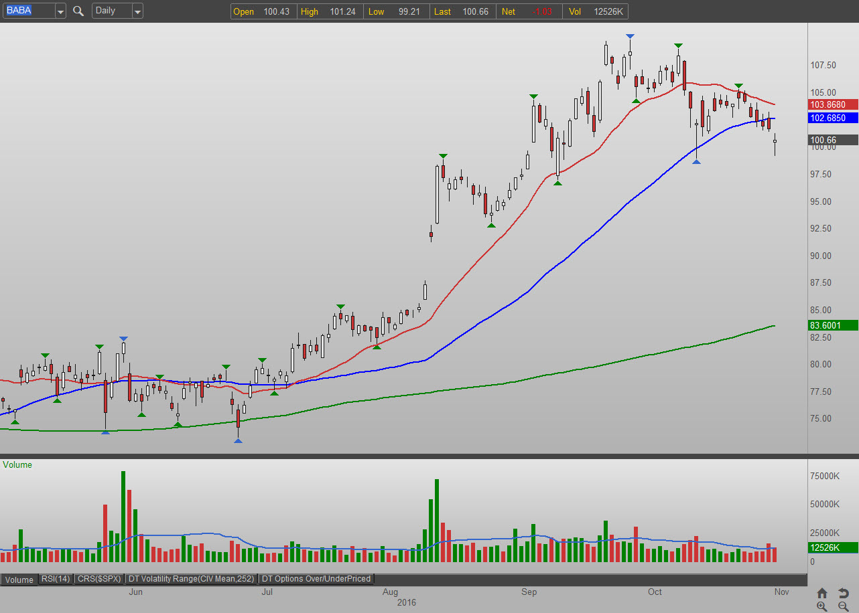Screen dimensions: 859x613
Task: Click the High value 101.24
Action: (342, 11)
